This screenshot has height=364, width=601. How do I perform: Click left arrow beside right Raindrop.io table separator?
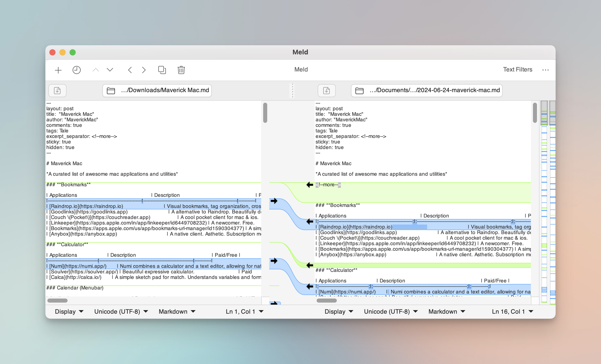click(310, 222)
